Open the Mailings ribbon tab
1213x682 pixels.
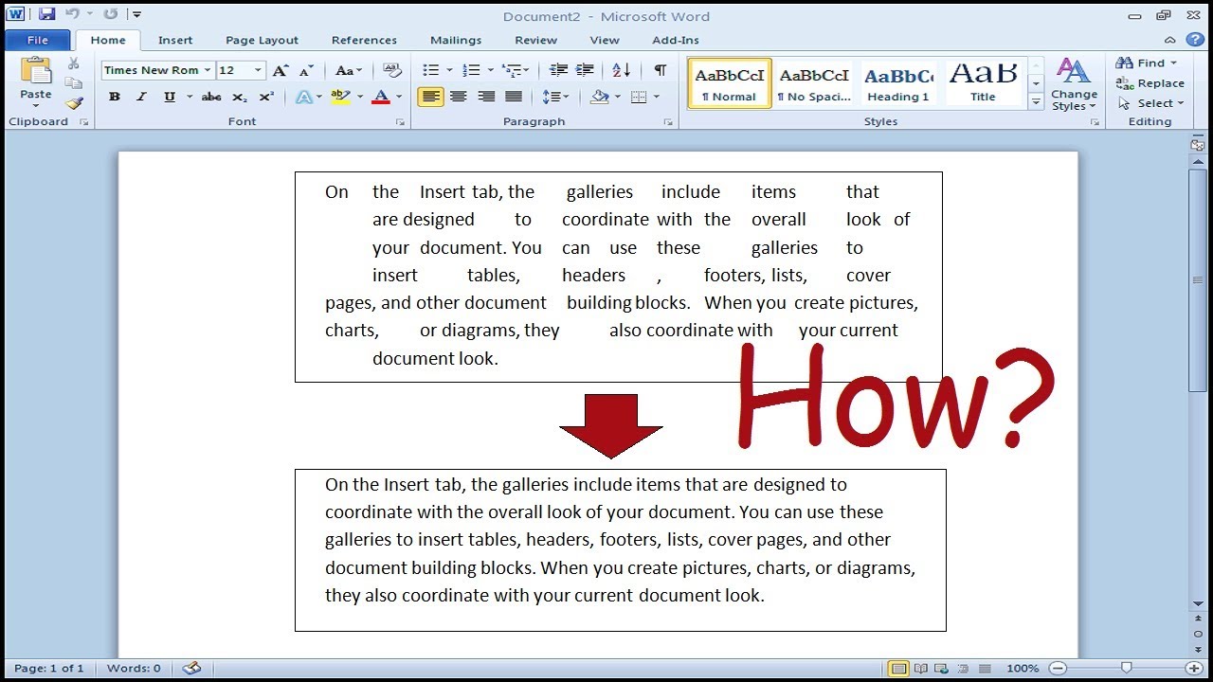click(456, 40)
